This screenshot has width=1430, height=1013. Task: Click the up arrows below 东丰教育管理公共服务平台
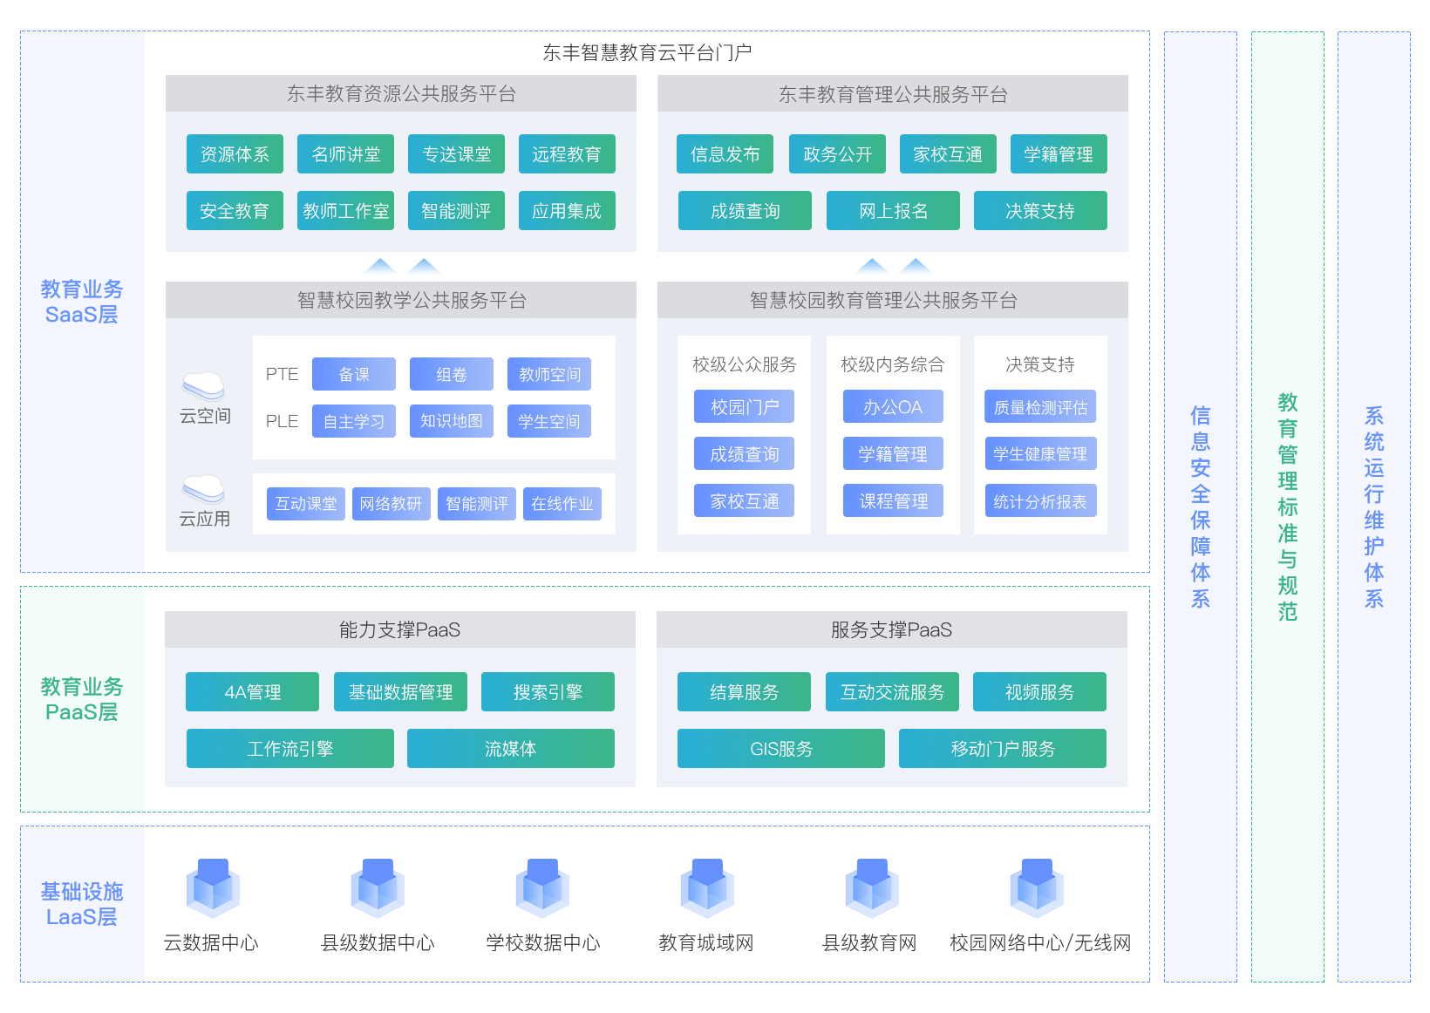pyautogui.click(x=894, y=266)
